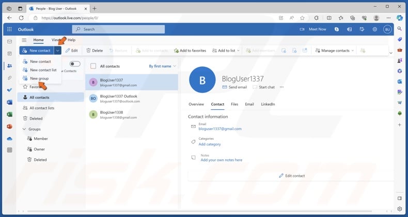Screen dimensions: 408x217
Task: Open the Edge sidebar search icon
Action: click(x=400, y=28)
